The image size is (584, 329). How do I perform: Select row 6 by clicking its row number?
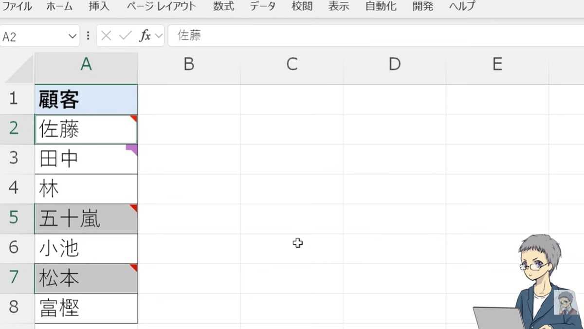coord(16,248)
